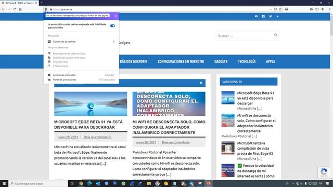This screenshot has width=333, height=187.
Task: Click the Firefox taskbar icon
Action: tap(208, 183)
